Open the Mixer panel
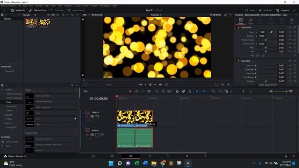This screenshot has height=168, width=299. tap(250, 10)
